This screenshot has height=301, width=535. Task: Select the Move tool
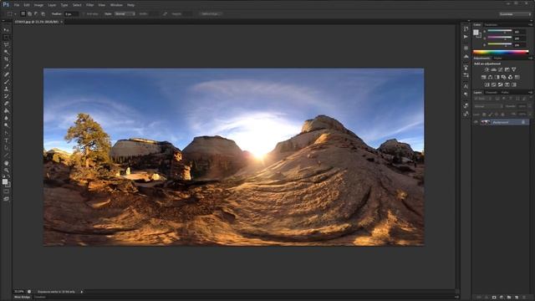6,30
